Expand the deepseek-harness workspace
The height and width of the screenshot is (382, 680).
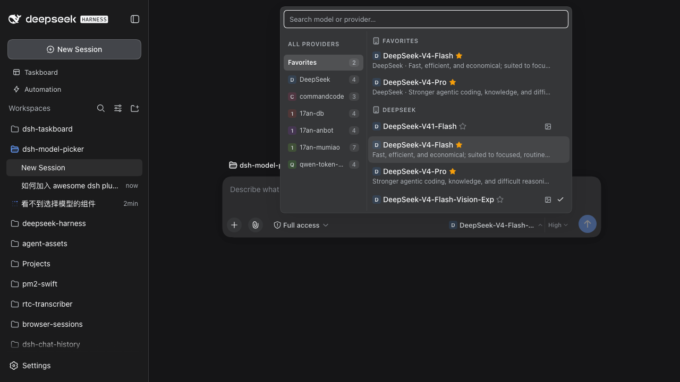[x=74, y=223]
